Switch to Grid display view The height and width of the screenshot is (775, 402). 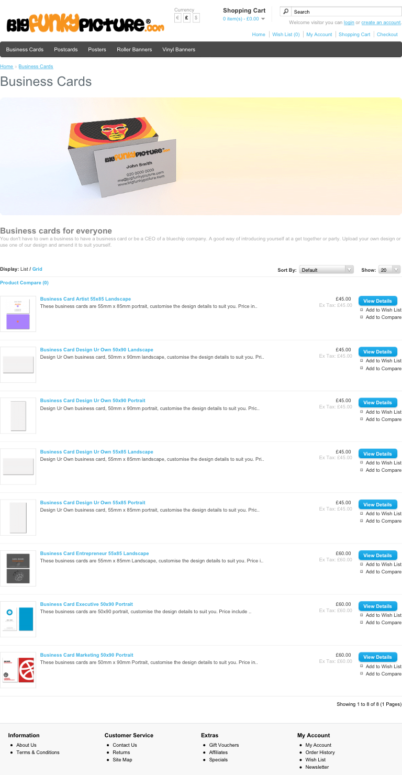(37, 269)
